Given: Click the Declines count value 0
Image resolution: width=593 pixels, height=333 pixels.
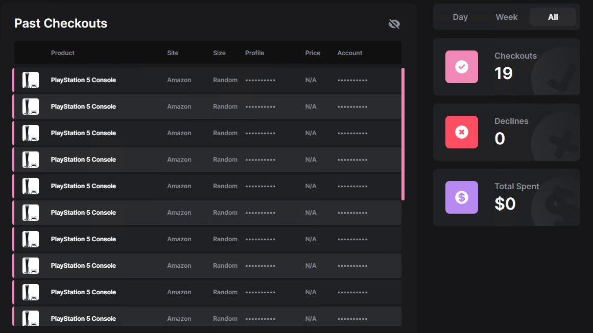Looking at the screenshot, I should tap(500, 139).
